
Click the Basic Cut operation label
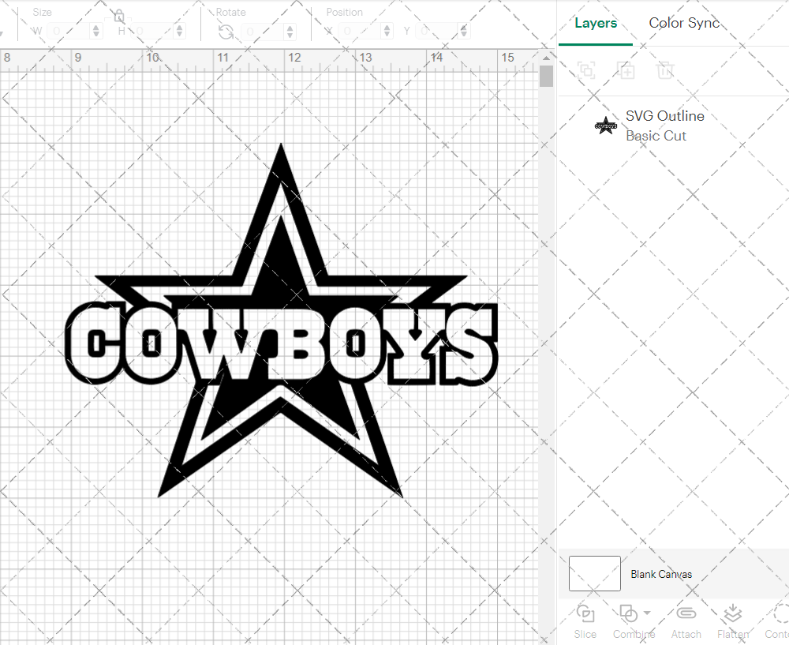[656, 136]
